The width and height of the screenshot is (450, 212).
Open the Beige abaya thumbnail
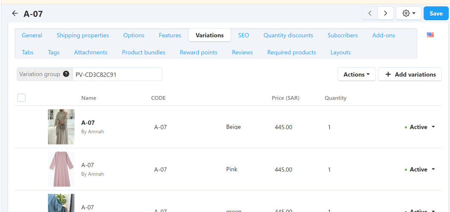click(x=61, y=127)
